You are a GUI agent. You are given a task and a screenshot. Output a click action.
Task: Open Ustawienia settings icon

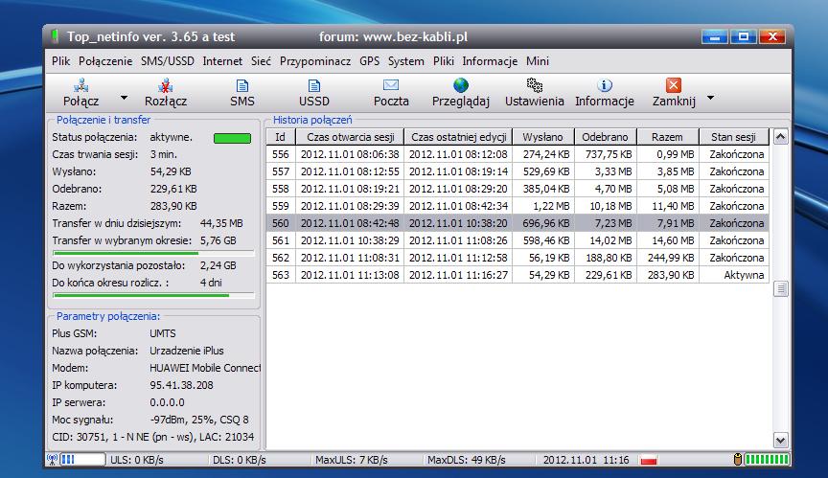pos(535,86)
